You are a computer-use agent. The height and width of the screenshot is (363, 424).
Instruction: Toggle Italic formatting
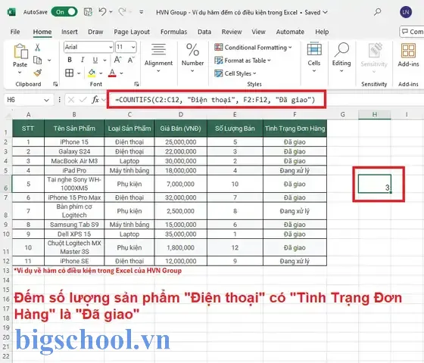tap(83, 60)
